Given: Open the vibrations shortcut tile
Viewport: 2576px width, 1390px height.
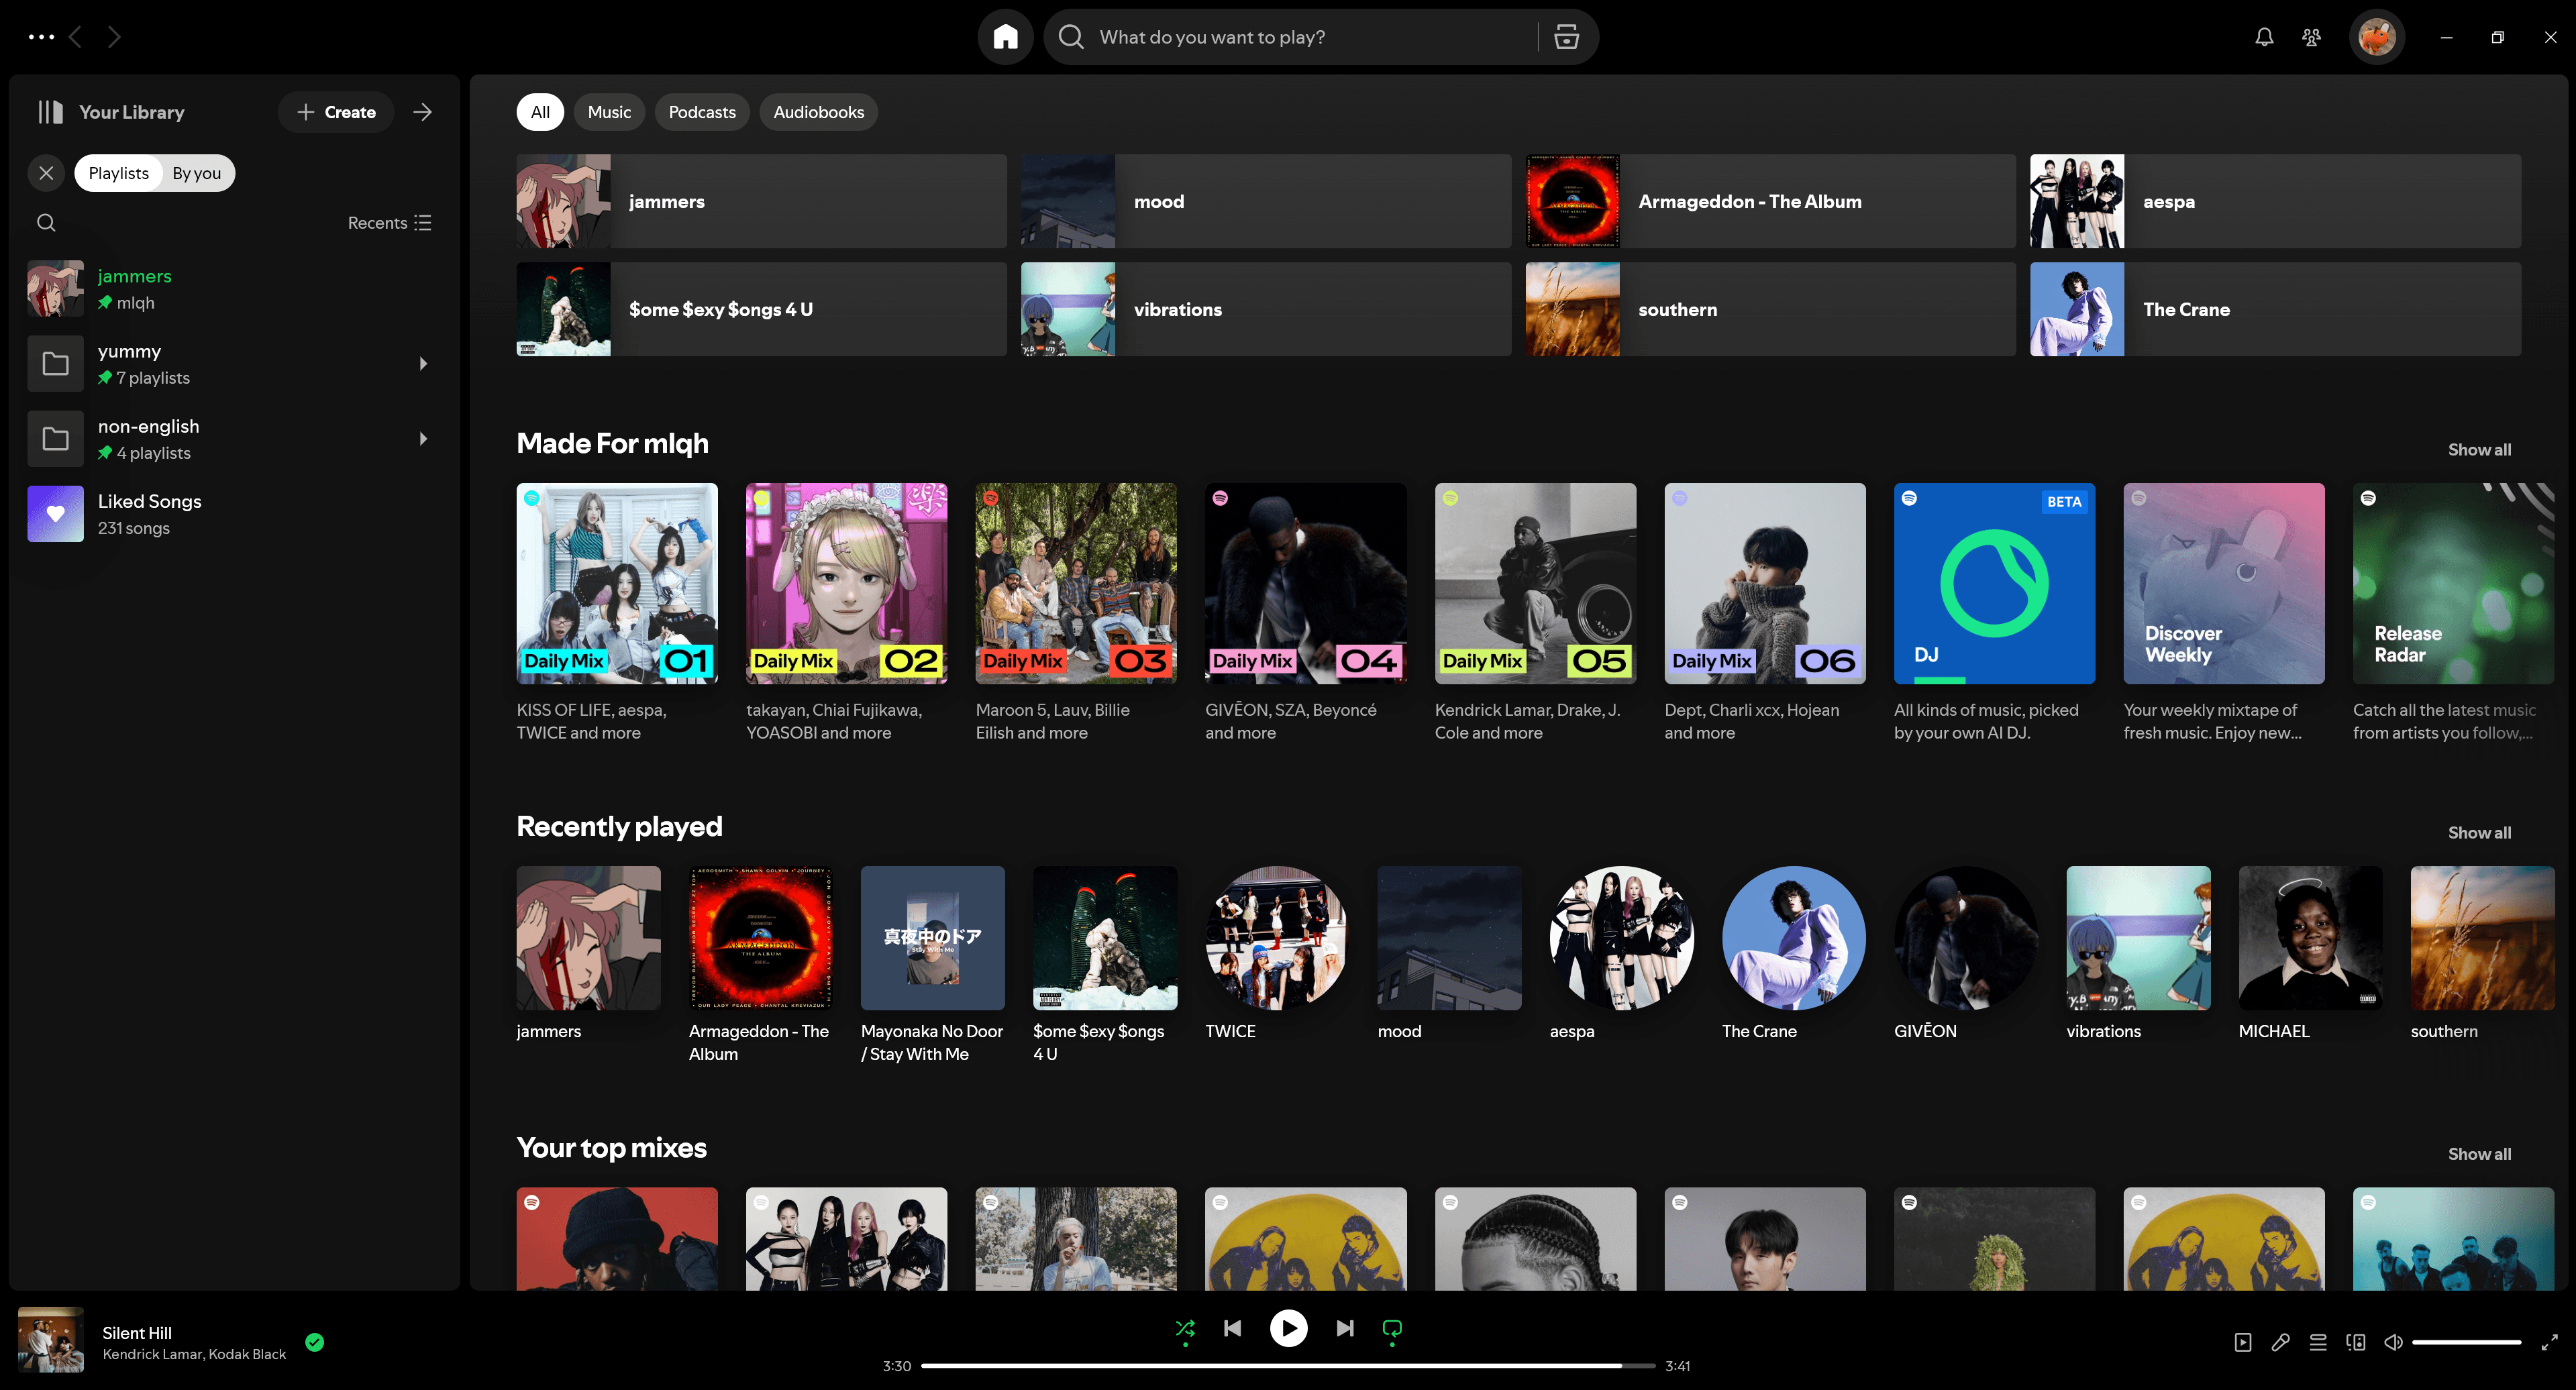Looking at the screenshot, I should (1266, 309).
